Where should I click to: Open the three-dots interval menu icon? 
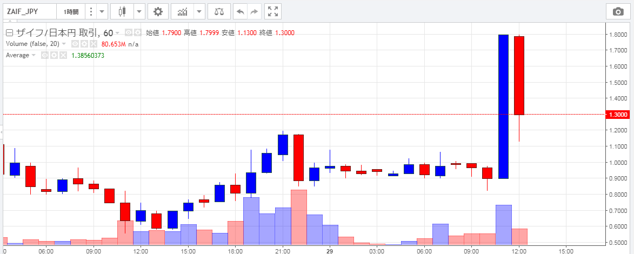[91, 12]
